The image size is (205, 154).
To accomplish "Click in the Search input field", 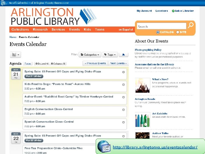I will point(161,26).
